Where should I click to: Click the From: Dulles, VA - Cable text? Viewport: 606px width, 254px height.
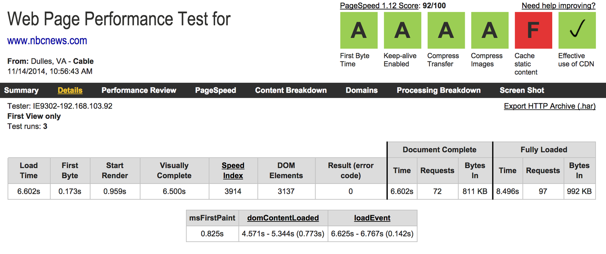(x=50, y=61)
